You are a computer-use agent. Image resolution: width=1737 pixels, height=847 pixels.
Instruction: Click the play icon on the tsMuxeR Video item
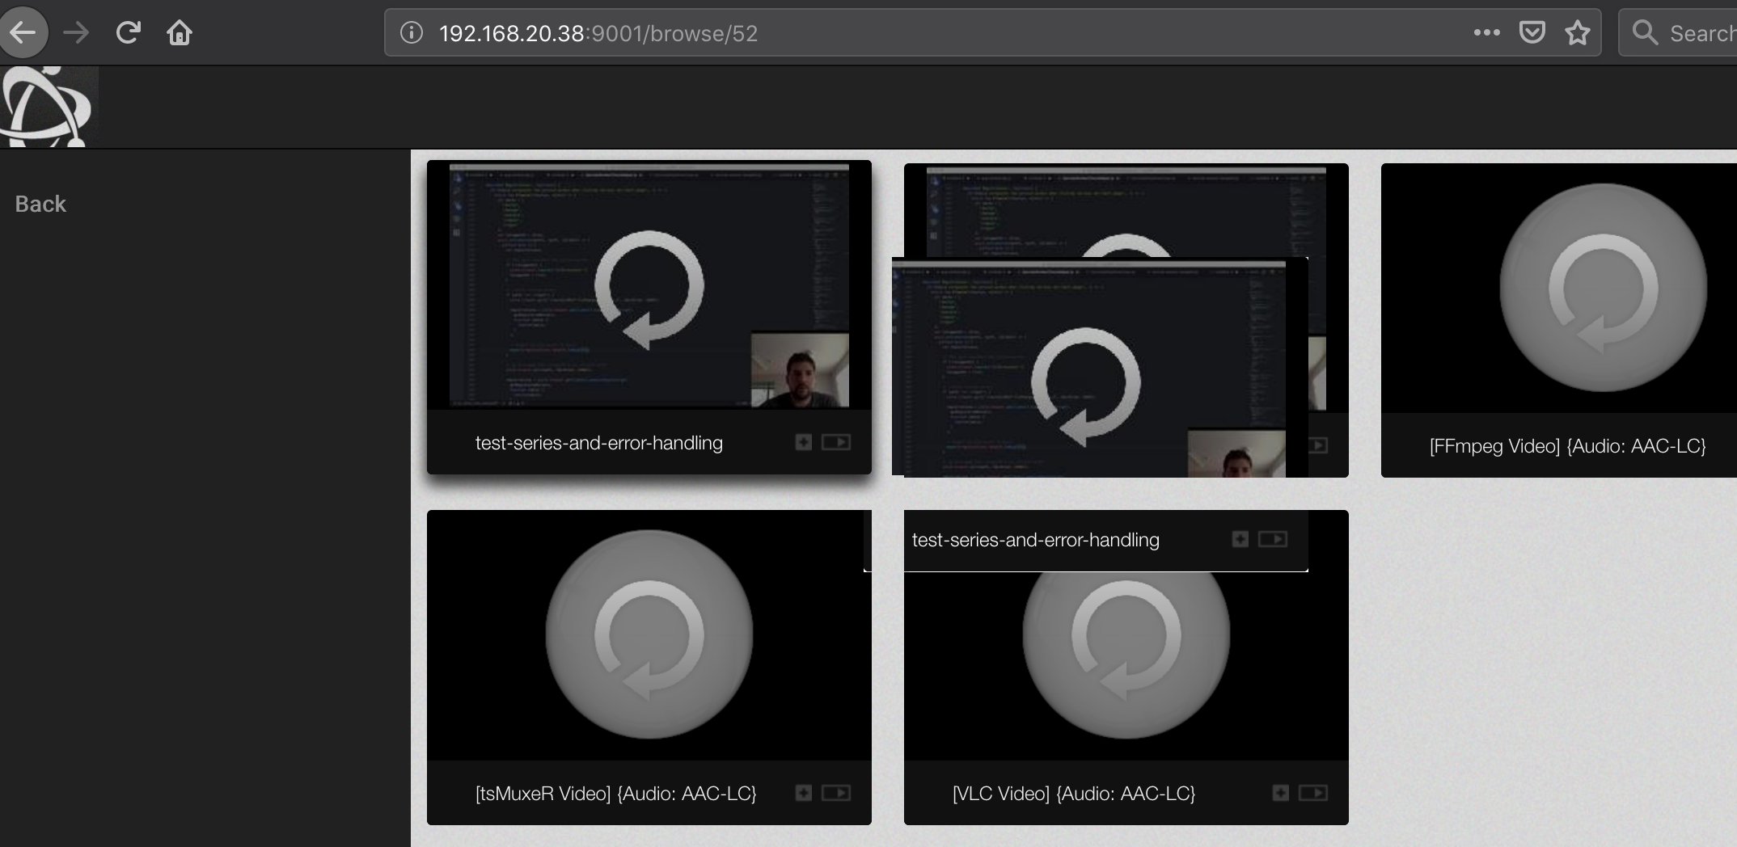pyautogui.click(x=837, y=793)
